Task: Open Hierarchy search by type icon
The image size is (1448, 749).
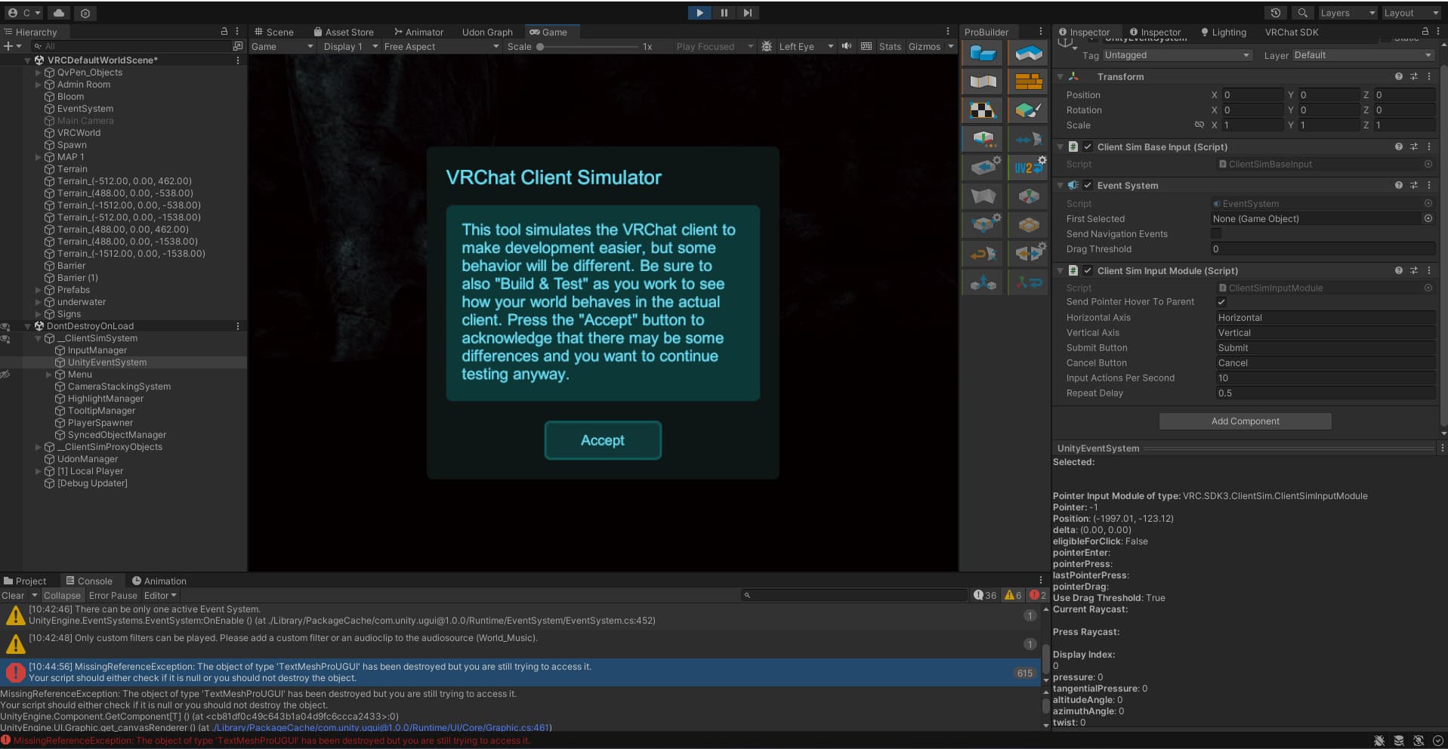Action: click(238, 46)
